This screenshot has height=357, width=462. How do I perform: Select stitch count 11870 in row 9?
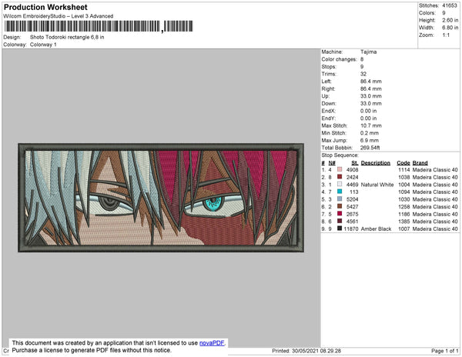(351, 229)
